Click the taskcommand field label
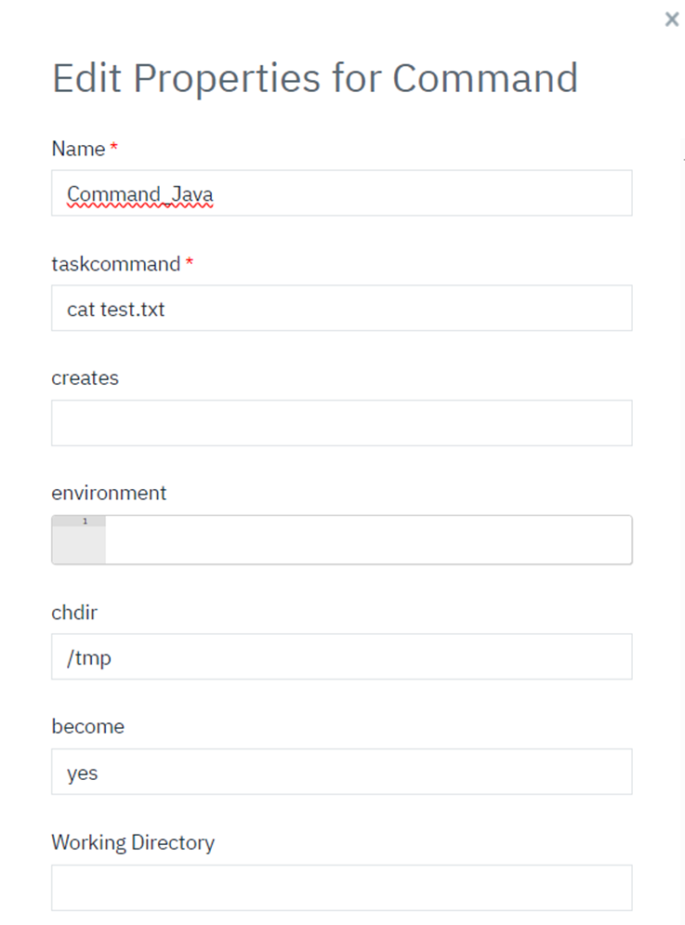 point(115,264)
